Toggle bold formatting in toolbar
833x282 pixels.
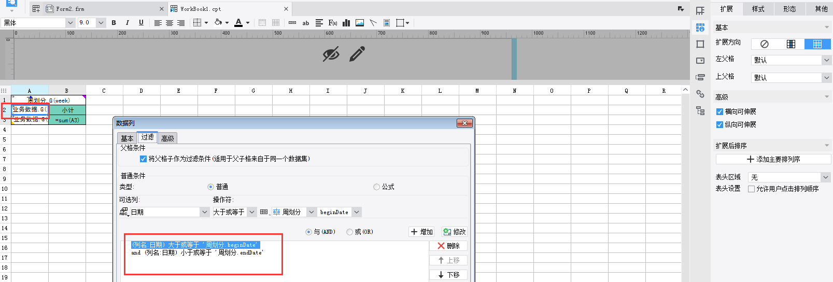(x=114, y=23)
